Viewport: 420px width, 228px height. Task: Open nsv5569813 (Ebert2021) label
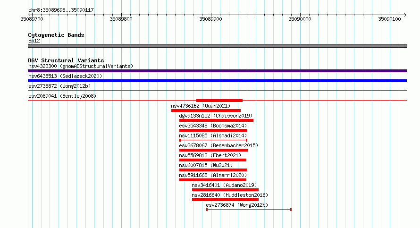pos(210,155)
